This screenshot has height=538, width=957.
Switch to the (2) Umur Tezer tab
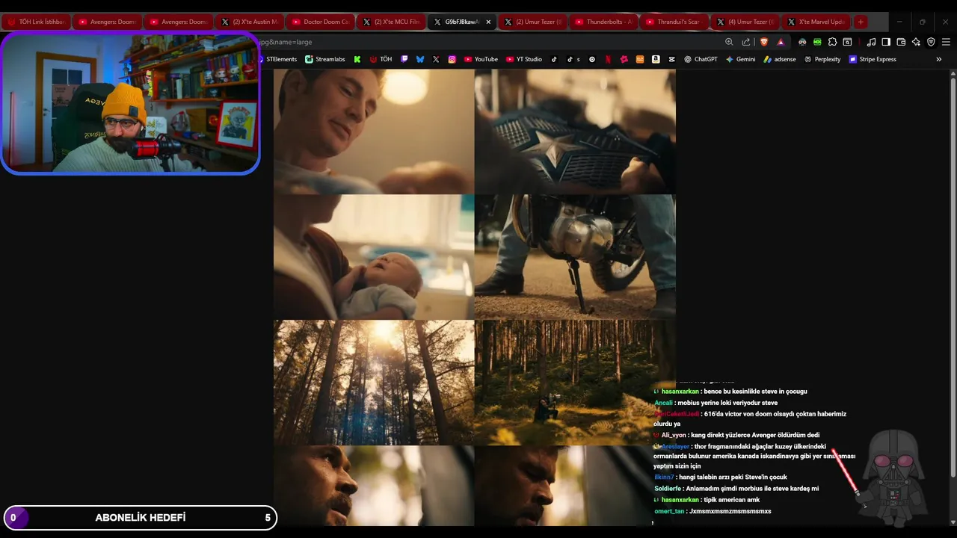tap(532, 22)
